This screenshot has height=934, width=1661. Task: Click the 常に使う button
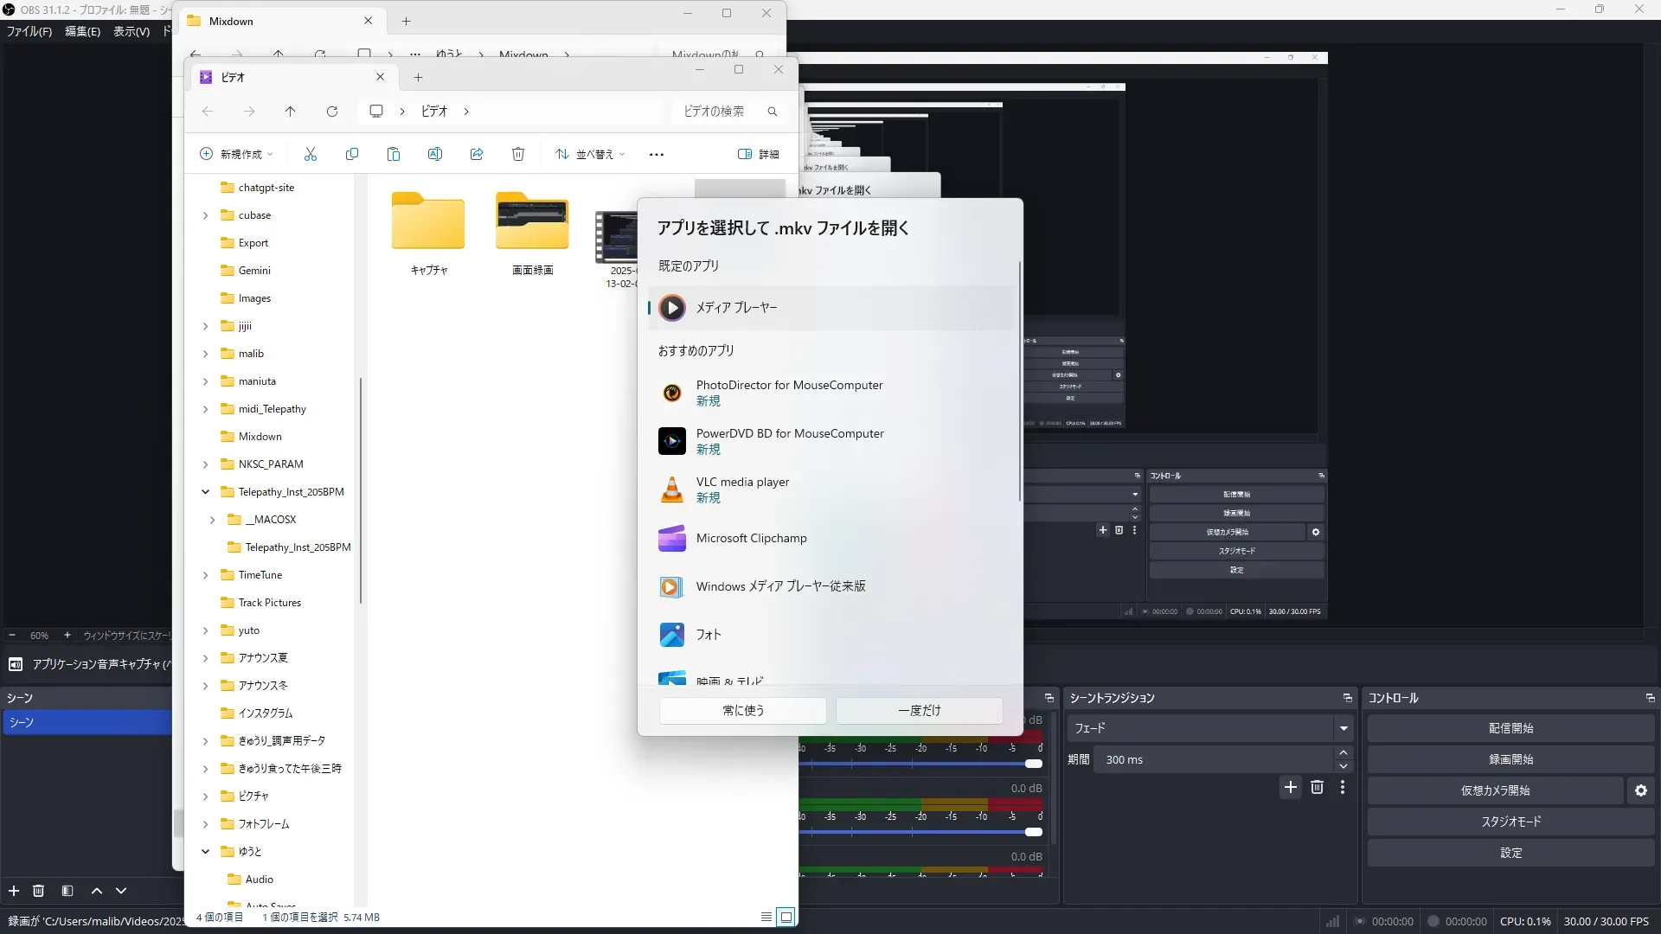tap(742, 710)
